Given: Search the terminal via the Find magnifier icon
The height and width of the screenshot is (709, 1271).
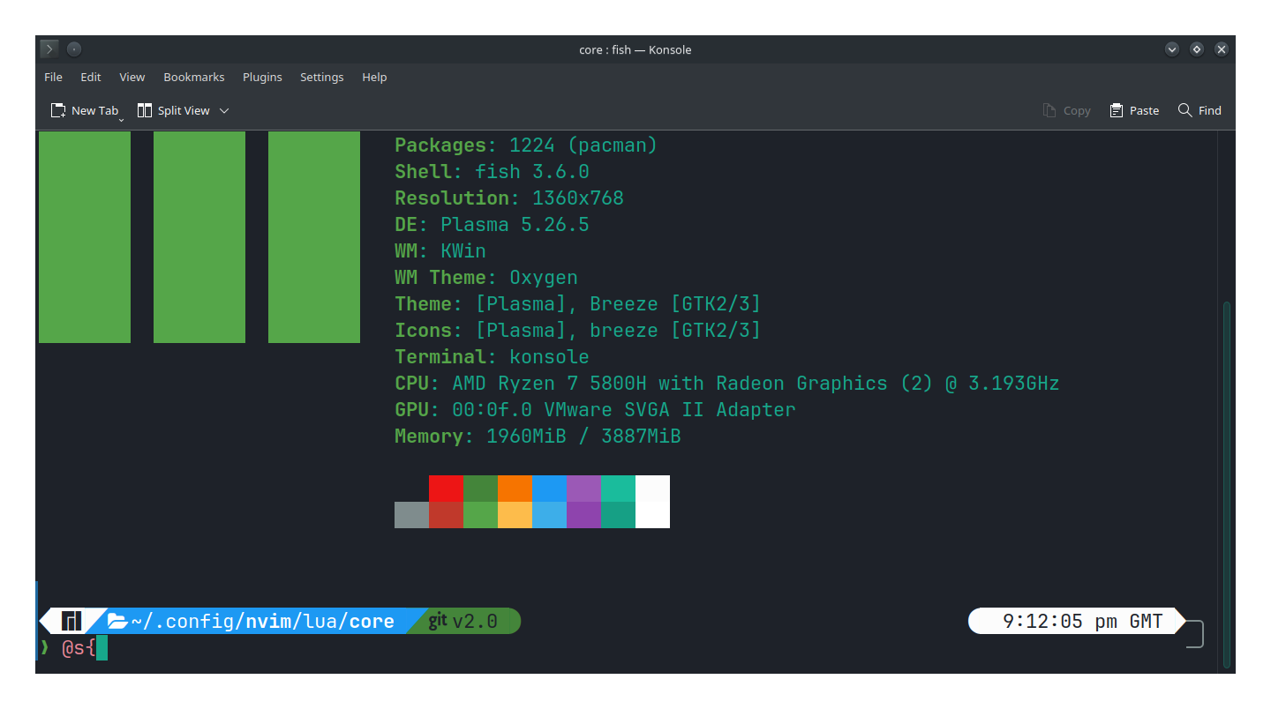Looking at the screenshot, I should (x=1186, y=109).
